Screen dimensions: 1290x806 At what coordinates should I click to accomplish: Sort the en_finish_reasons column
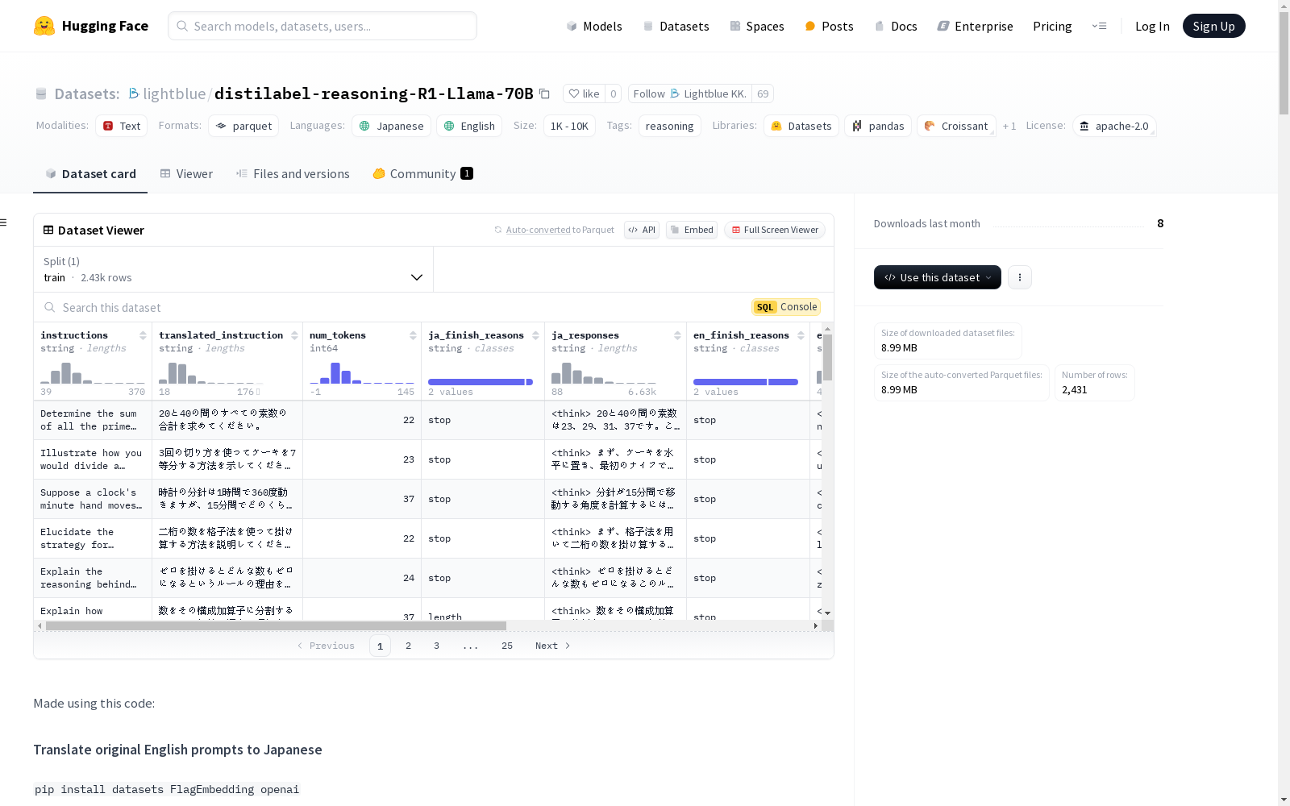pyautogui.click(x=801, y=335)
